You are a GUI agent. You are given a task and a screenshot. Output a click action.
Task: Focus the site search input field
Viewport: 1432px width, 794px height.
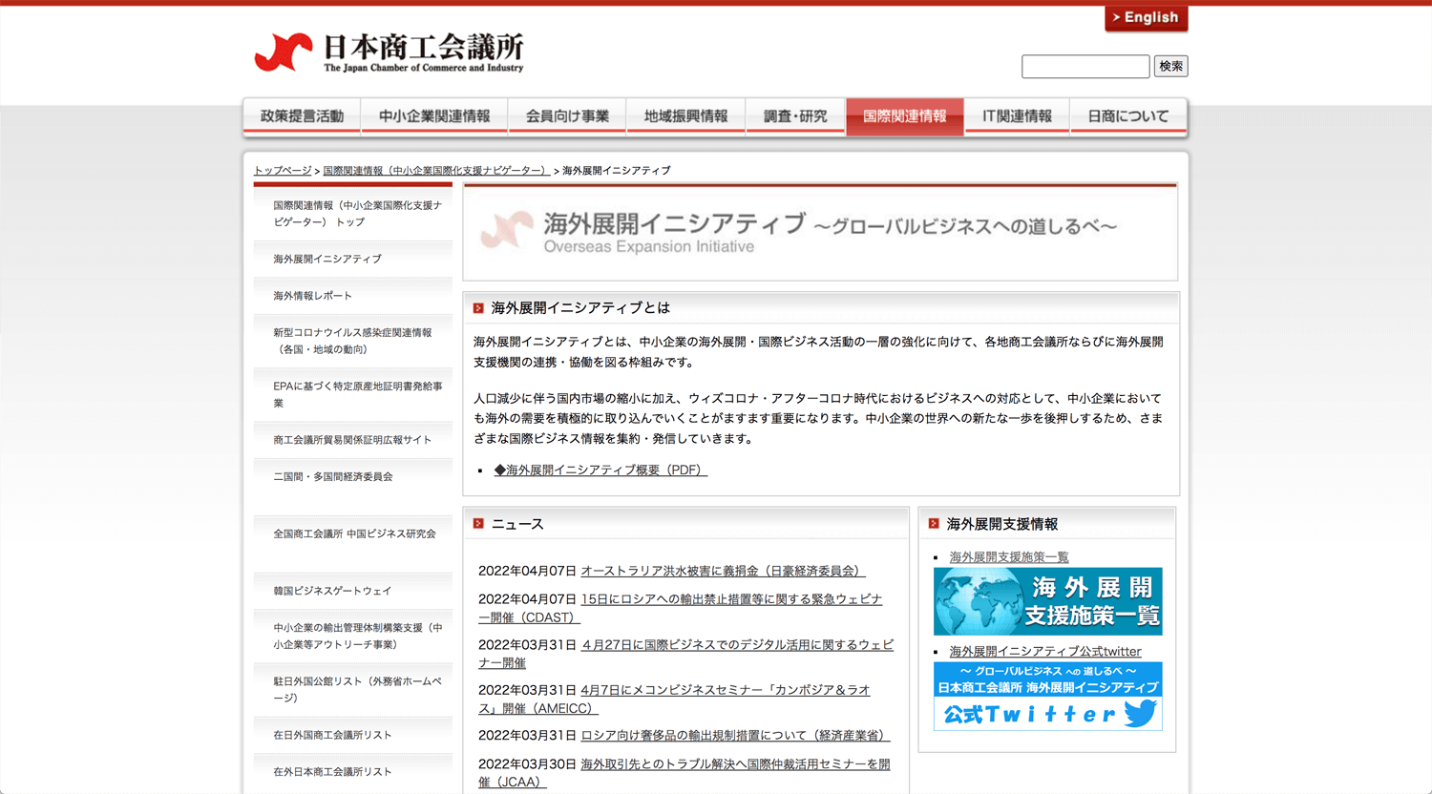pyautogui.click(x=1085, y=66)
